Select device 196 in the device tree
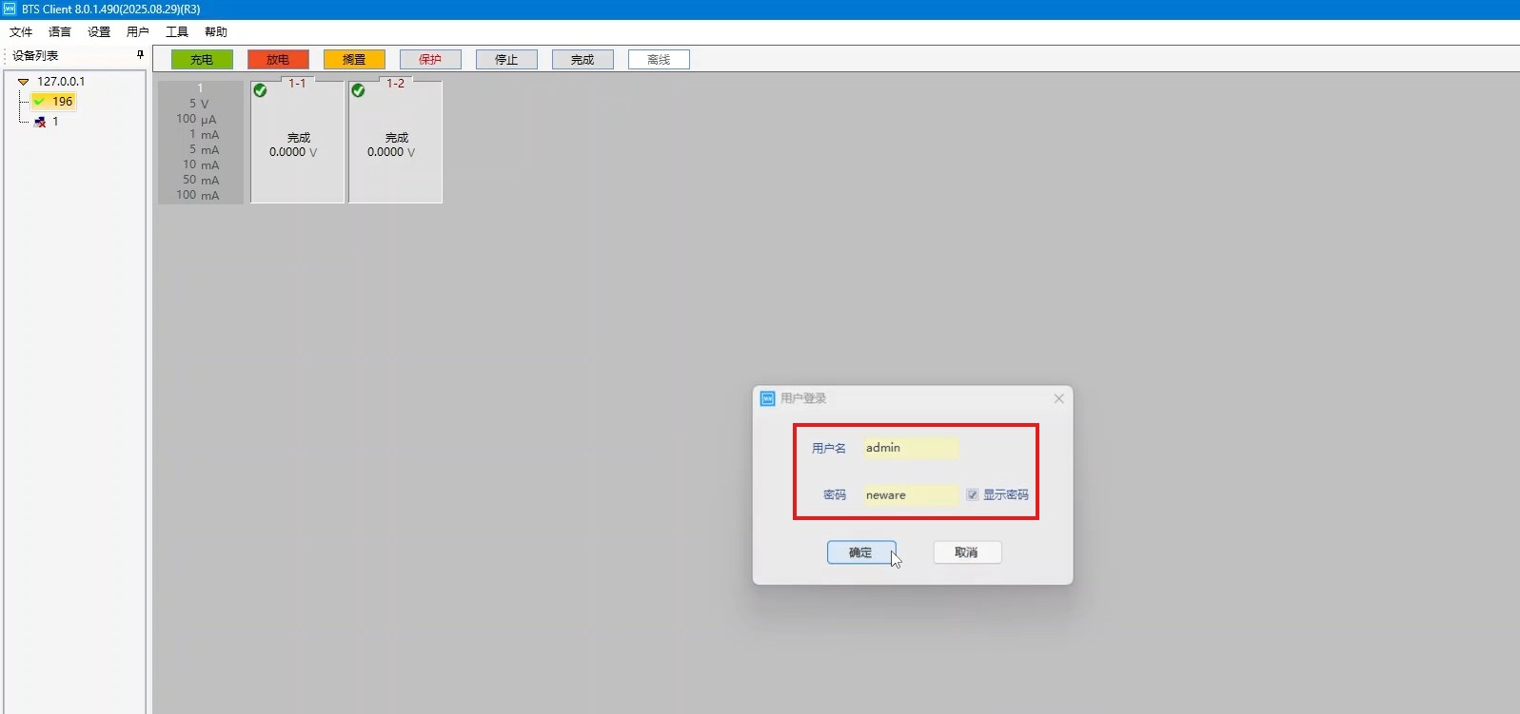The width and height of the screenshot is (1520, 714). (62, 101)
